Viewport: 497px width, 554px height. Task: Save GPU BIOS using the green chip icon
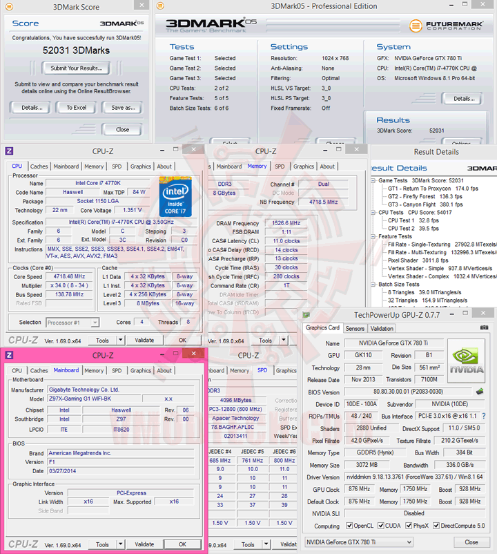[x=480, y=392]
